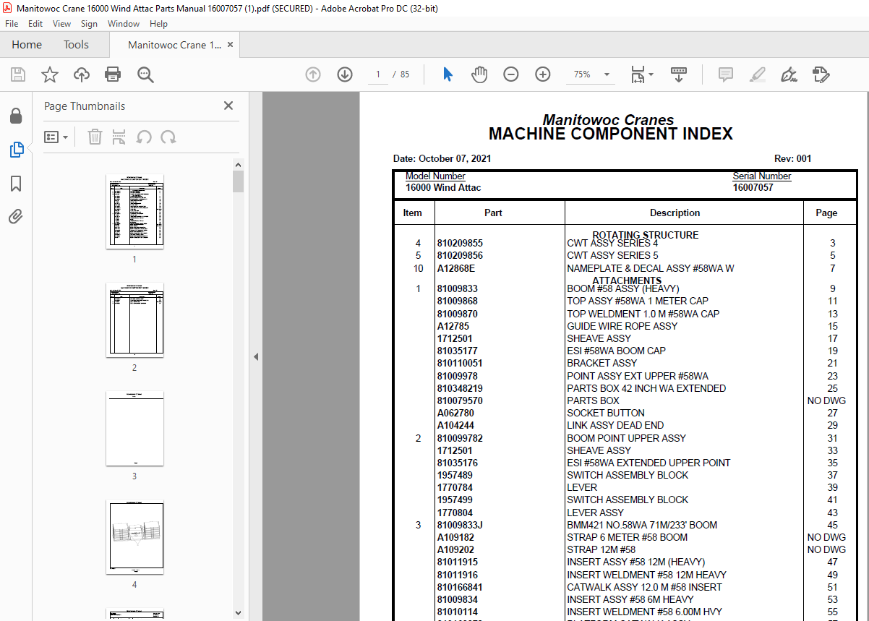Click thumbnails scrollbar up arrow
869x621 pixels.
[238, 164]
